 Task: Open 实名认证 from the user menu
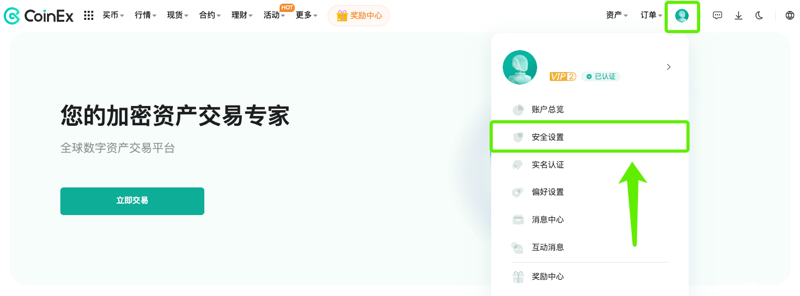[548, 165]
